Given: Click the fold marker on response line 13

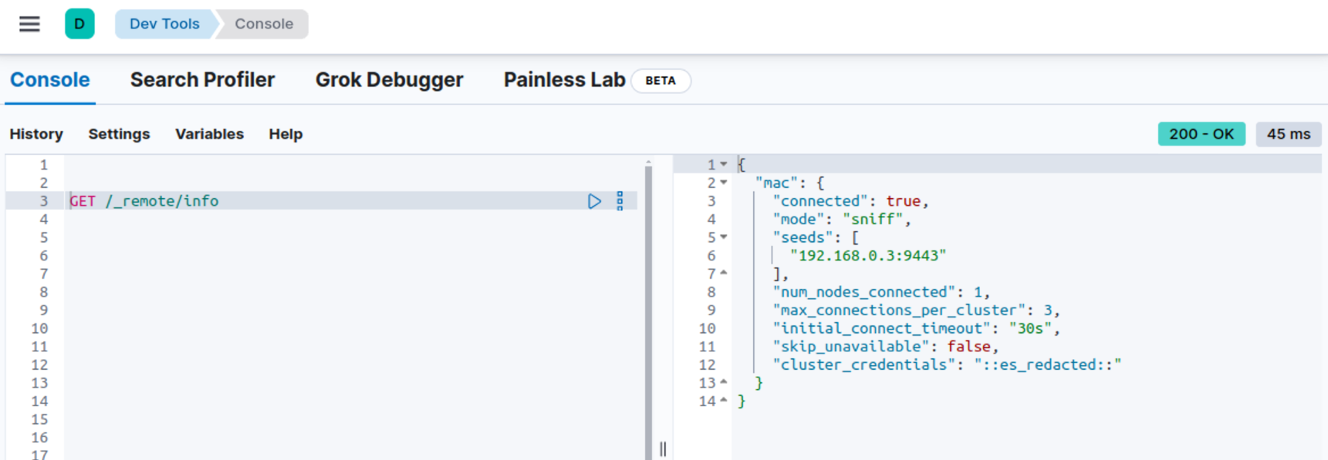Looking at the screenshot, I should pos(724,383).
